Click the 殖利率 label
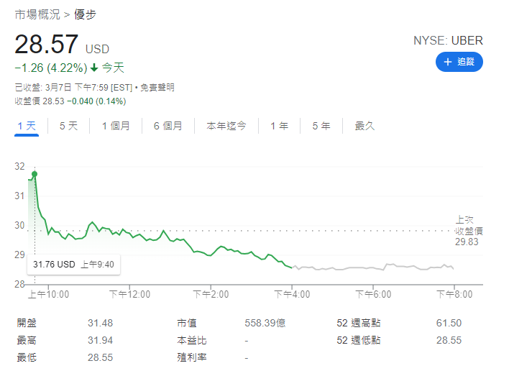This screenshot has height=371, width=509. (x=192, y=357)
